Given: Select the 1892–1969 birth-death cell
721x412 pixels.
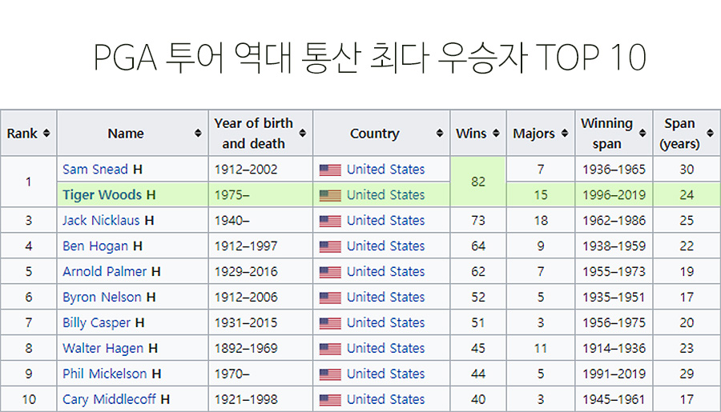Looking at the screenshot, I should tap(260, 348).
